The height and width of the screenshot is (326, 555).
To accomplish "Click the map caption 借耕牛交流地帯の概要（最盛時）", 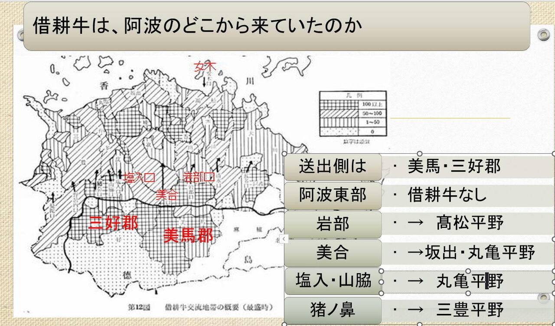I will point(219,308).
